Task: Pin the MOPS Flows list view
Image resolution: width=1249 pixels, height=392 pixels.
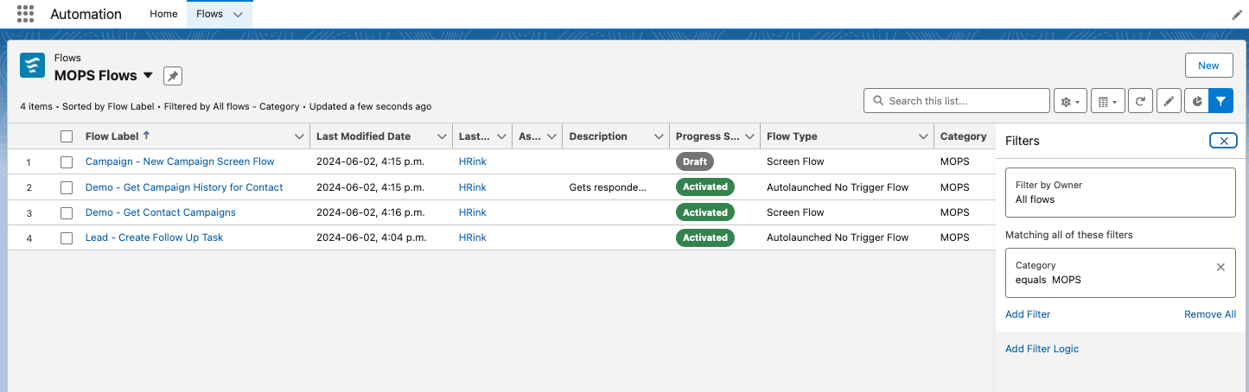Action: 173,76
